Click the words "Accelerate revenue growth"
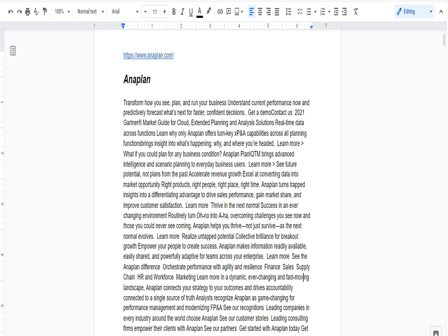 215,174
